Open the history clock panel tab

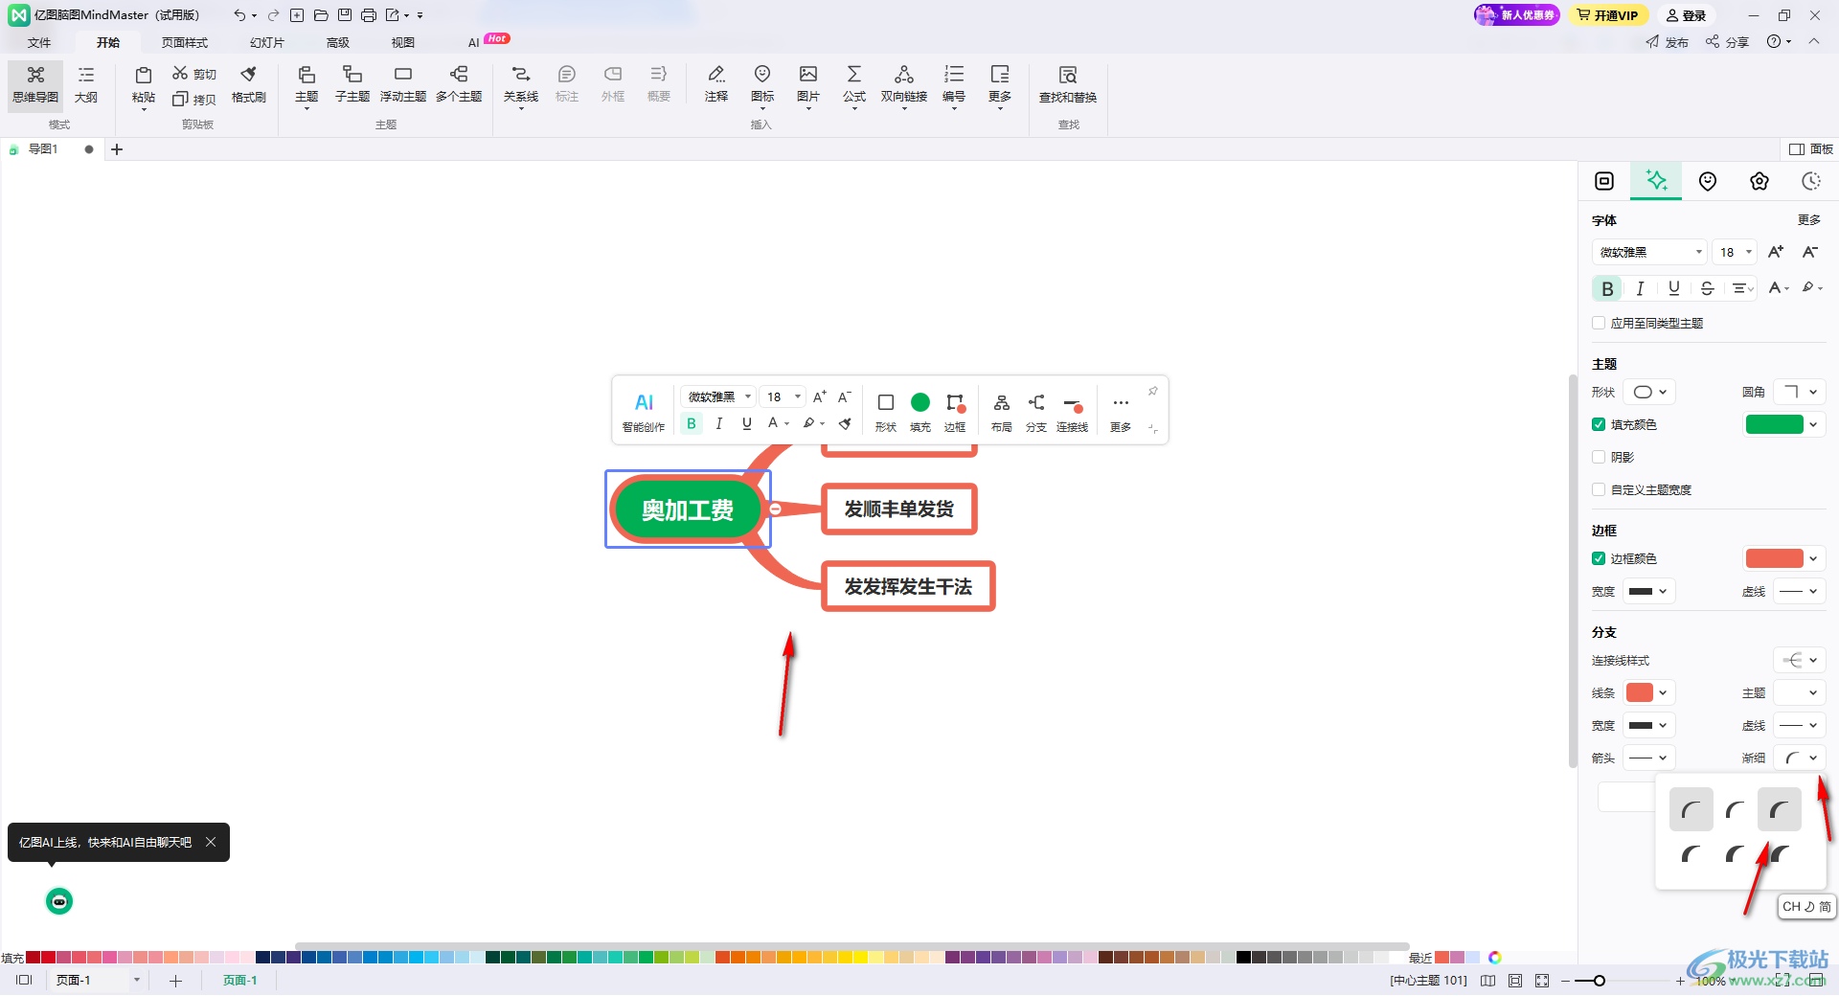tap(1811, 181)
